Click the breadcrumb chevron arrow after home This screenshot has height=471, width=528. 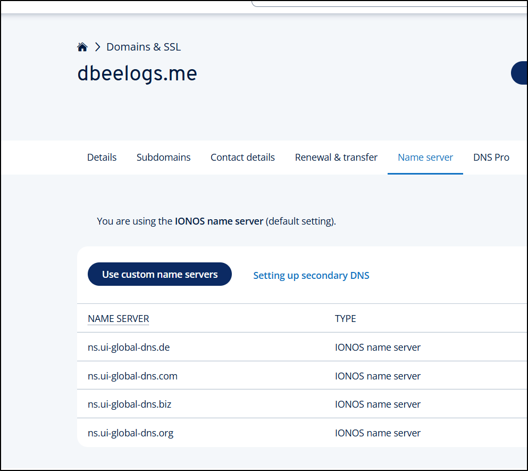coord(97,47)
